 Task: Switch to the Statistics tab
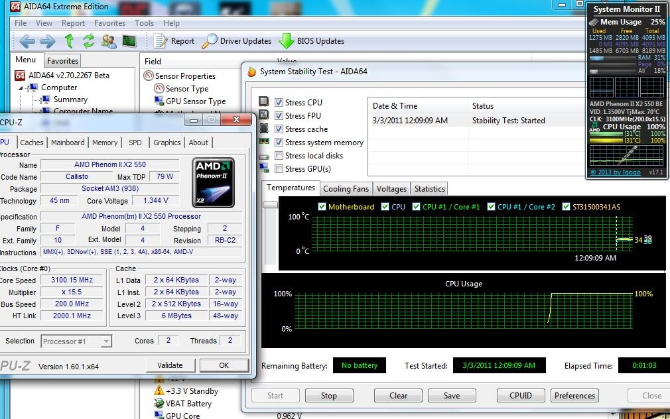click(429, 189)
